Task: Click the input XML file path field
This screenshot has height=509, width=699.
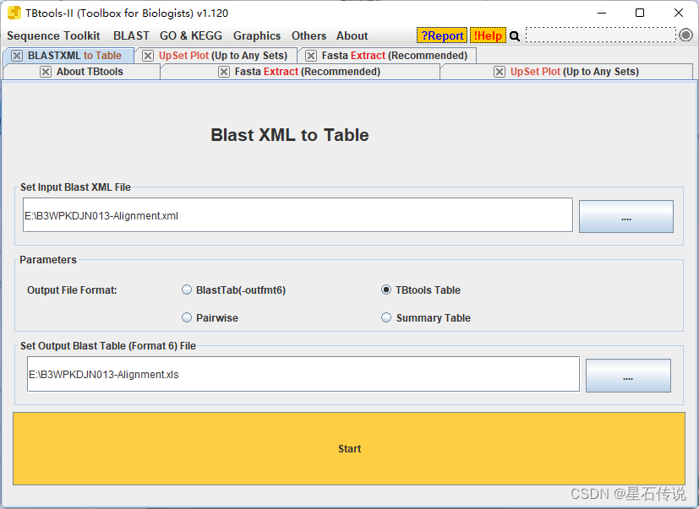Action: pyautogui.click(x=298, y=215)
